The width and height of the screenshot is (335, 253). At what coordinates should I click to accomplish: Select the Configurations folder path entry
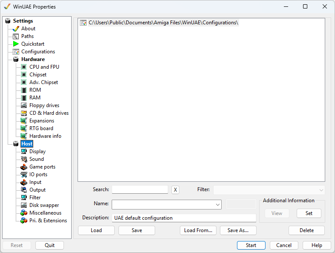163,23
